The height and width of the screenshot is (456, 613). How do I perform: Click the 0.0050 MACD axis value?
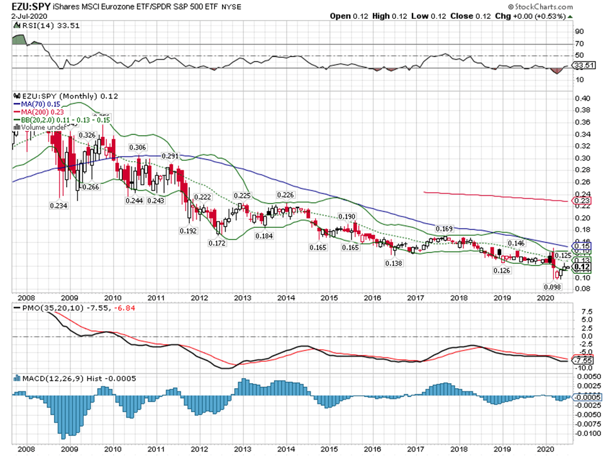[x=589, y=376]
